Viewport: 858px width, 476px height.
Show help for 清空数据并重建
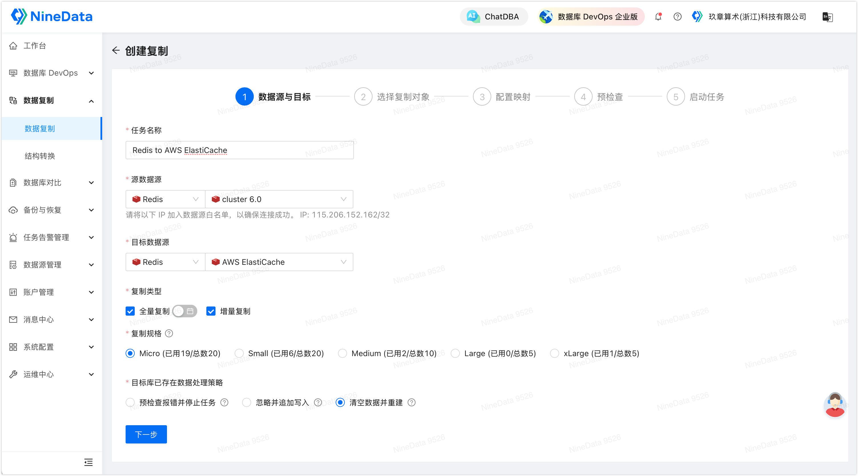tap(412, 402)
